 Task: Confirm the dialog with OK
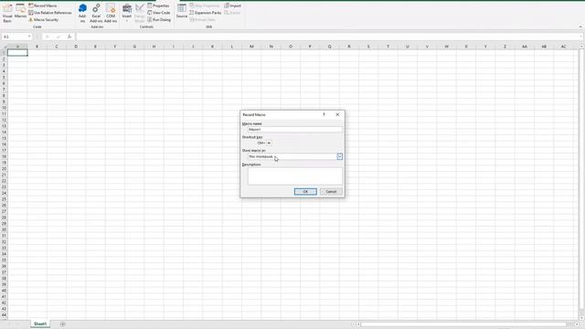(305, 192)
